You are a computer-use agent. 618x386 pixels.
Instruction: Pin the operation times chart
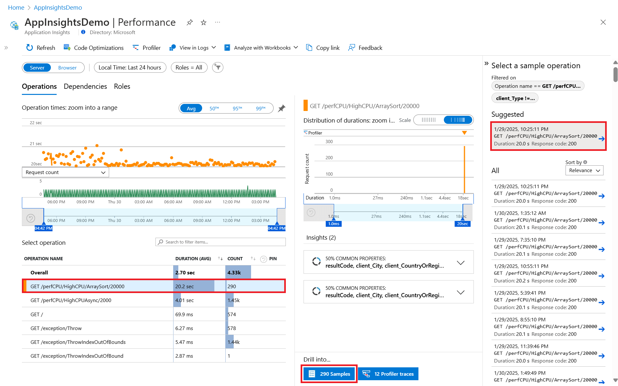pyautogui.click(x=282, y=108)
